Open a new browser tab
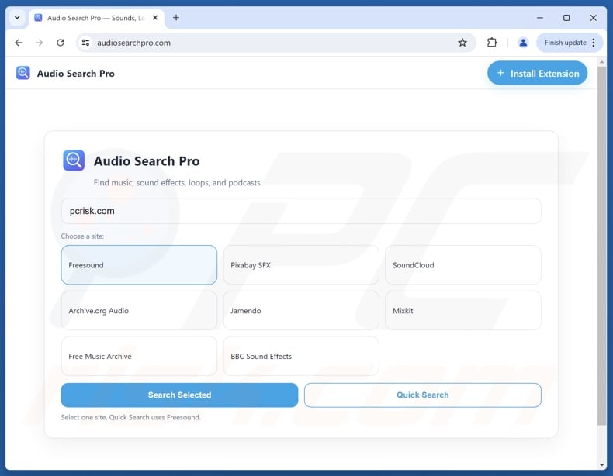This screenshot has height=476, width=613. (176, 17)
